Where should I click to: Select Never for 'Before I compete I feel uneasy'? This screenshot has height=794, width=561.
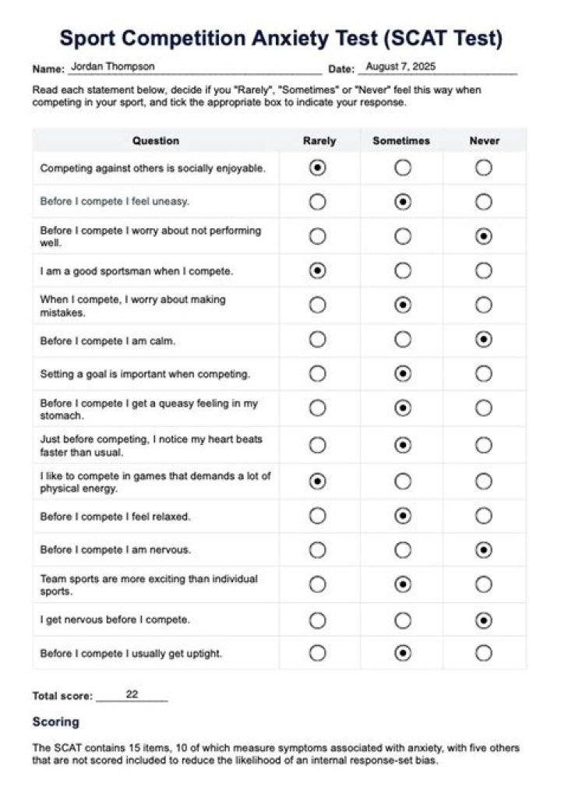click(484, 202)
